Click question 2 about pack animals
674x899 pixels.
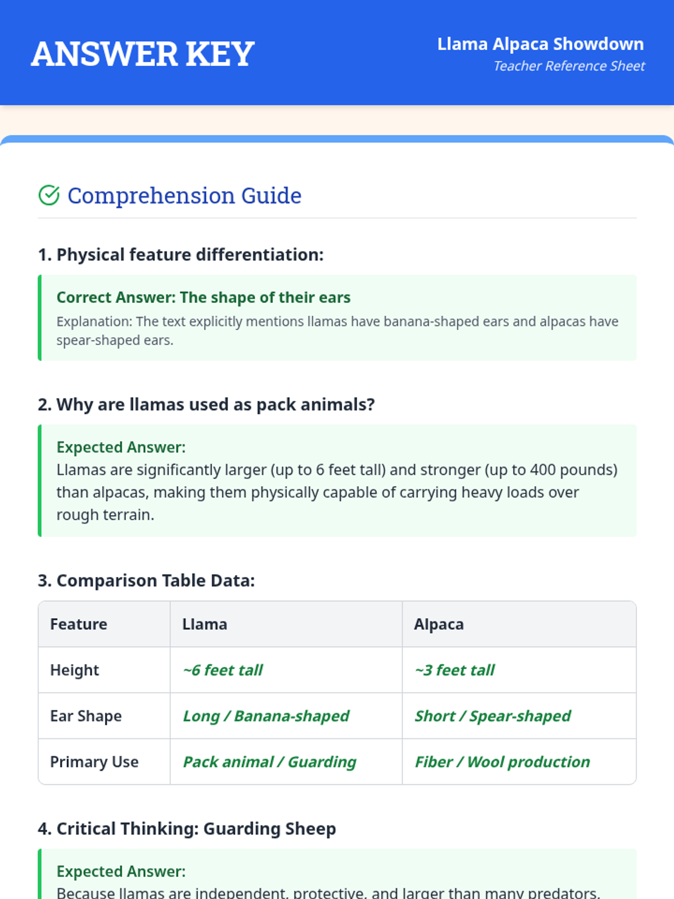pos(206,405)
